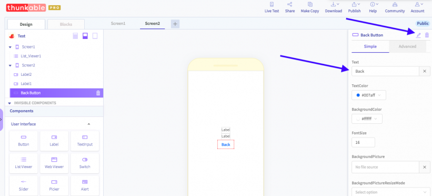
Task: Select the blank screen layout icon
Action: coord(95,36)
